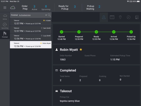Click the Arrived progress checkpoint
Image resolution: width=141 pixels, height=106 pixels.
point(114,32)
